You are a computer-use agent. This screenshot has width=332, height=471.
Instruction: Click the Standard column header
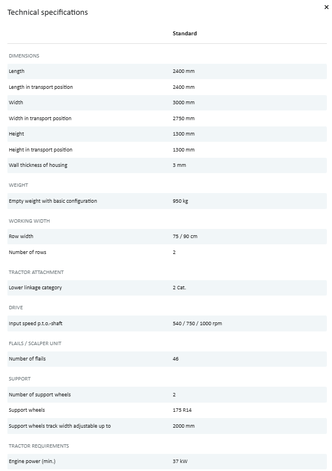click(185, 34)
